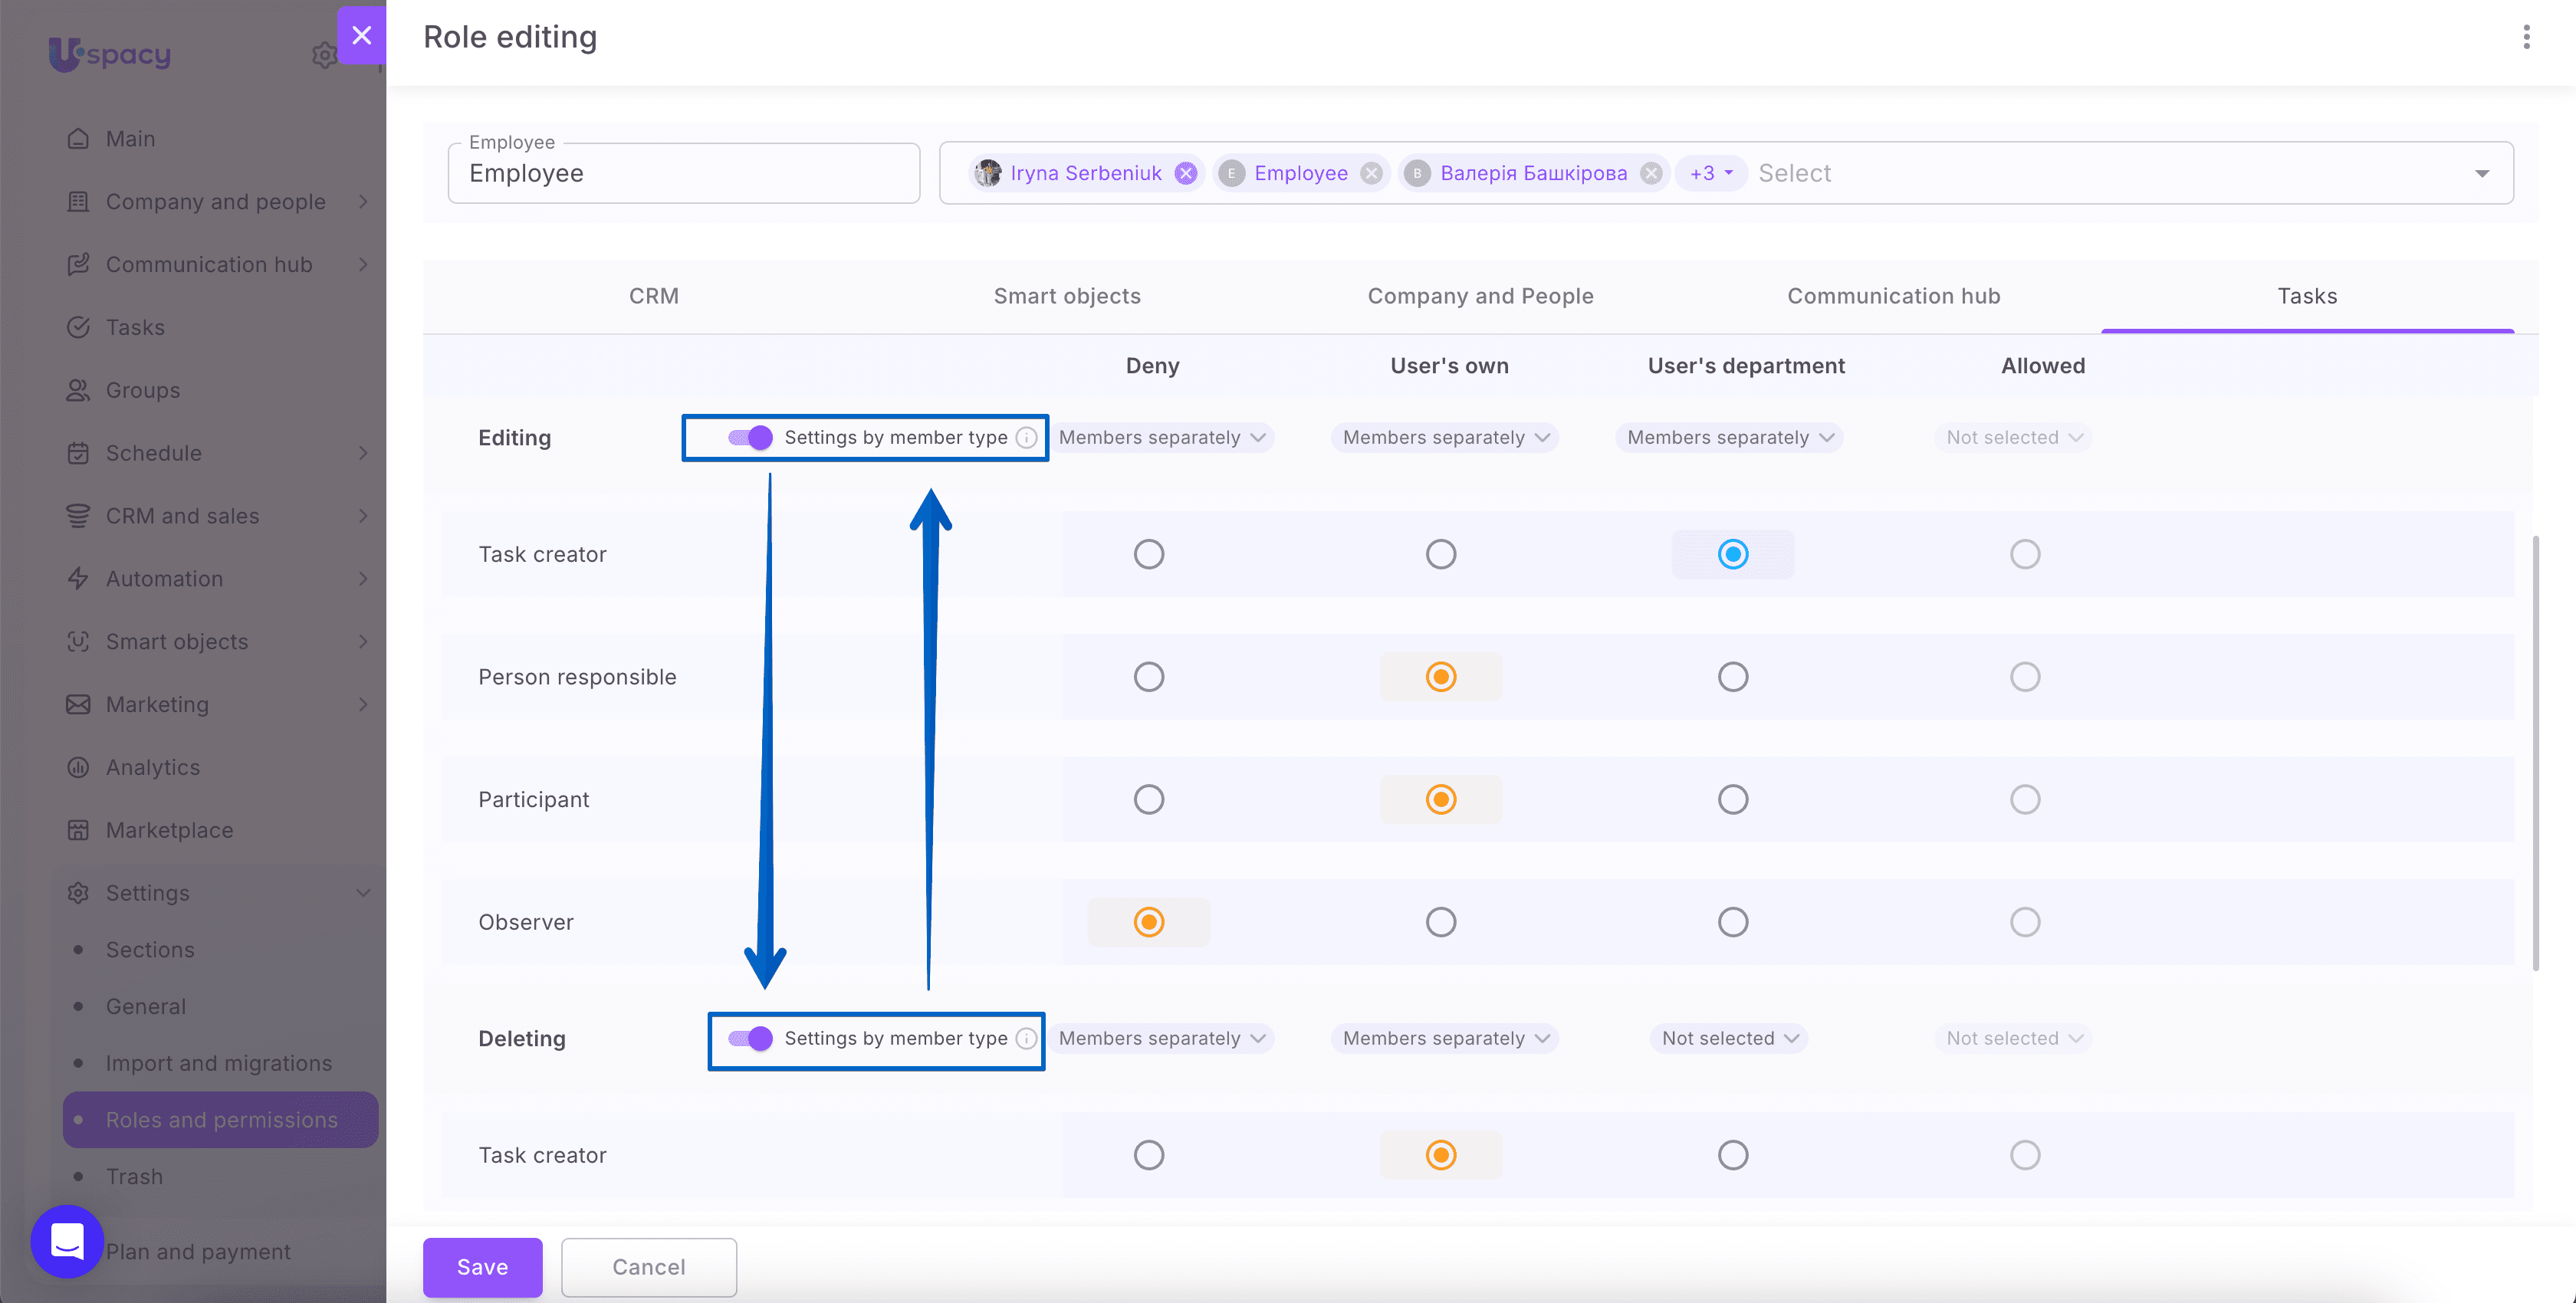The height and width of the screenshot is (1303, 2576).
Task: Toggle Settings by member type for Deleting
Action: 750,1038
